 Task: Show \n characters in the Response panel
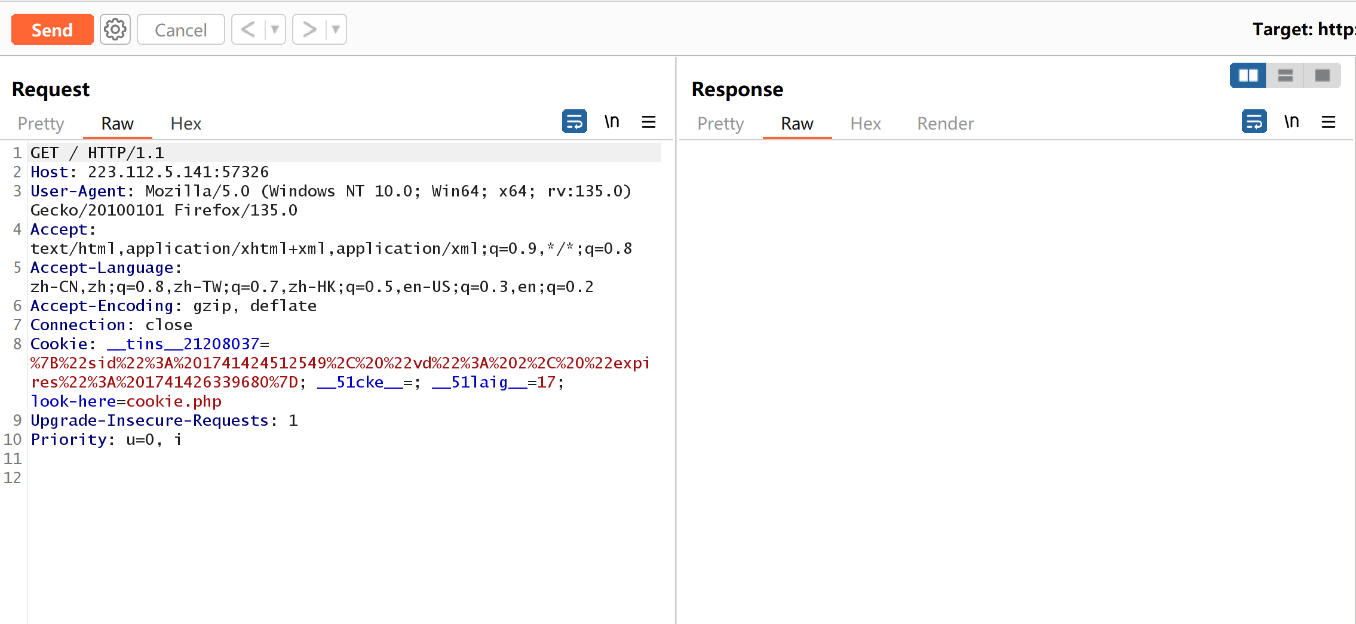click(x=1291, y=121)
